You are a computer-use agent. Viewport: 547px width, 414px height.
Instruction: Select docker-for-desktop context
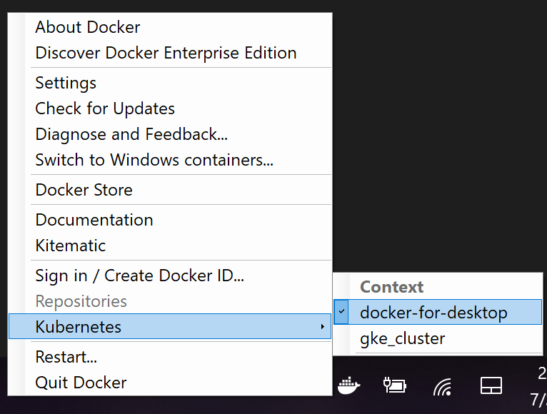pos(433,312)
